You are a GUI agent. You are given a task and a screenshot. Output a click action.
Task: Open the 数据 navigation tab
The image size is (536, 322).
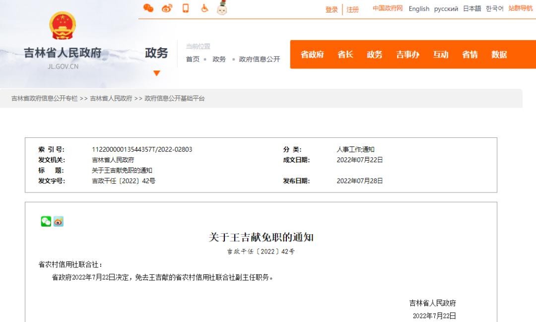(x=499, y=55)
